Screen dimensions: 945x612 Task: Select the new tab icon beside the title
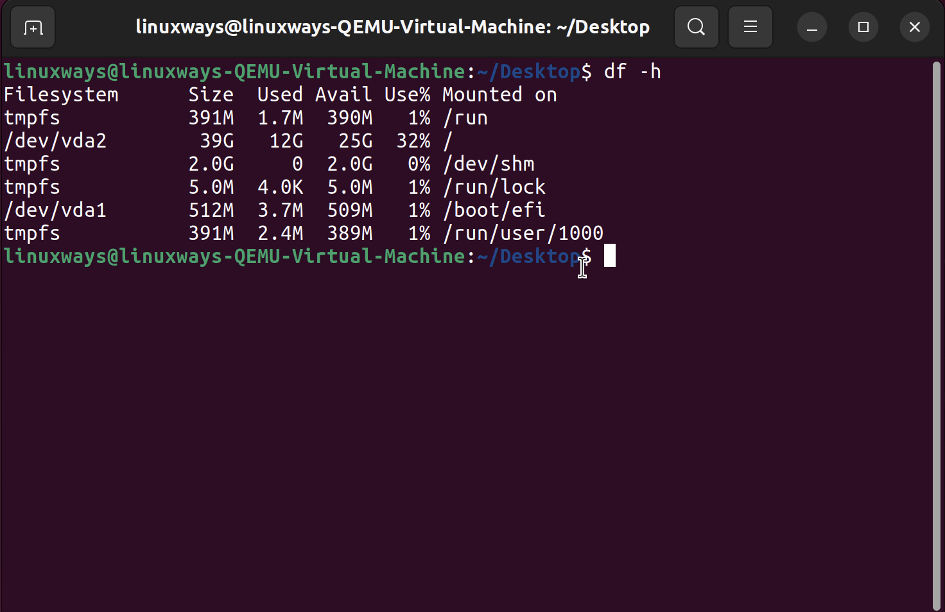pyautogui.click(x=32, y=27)
